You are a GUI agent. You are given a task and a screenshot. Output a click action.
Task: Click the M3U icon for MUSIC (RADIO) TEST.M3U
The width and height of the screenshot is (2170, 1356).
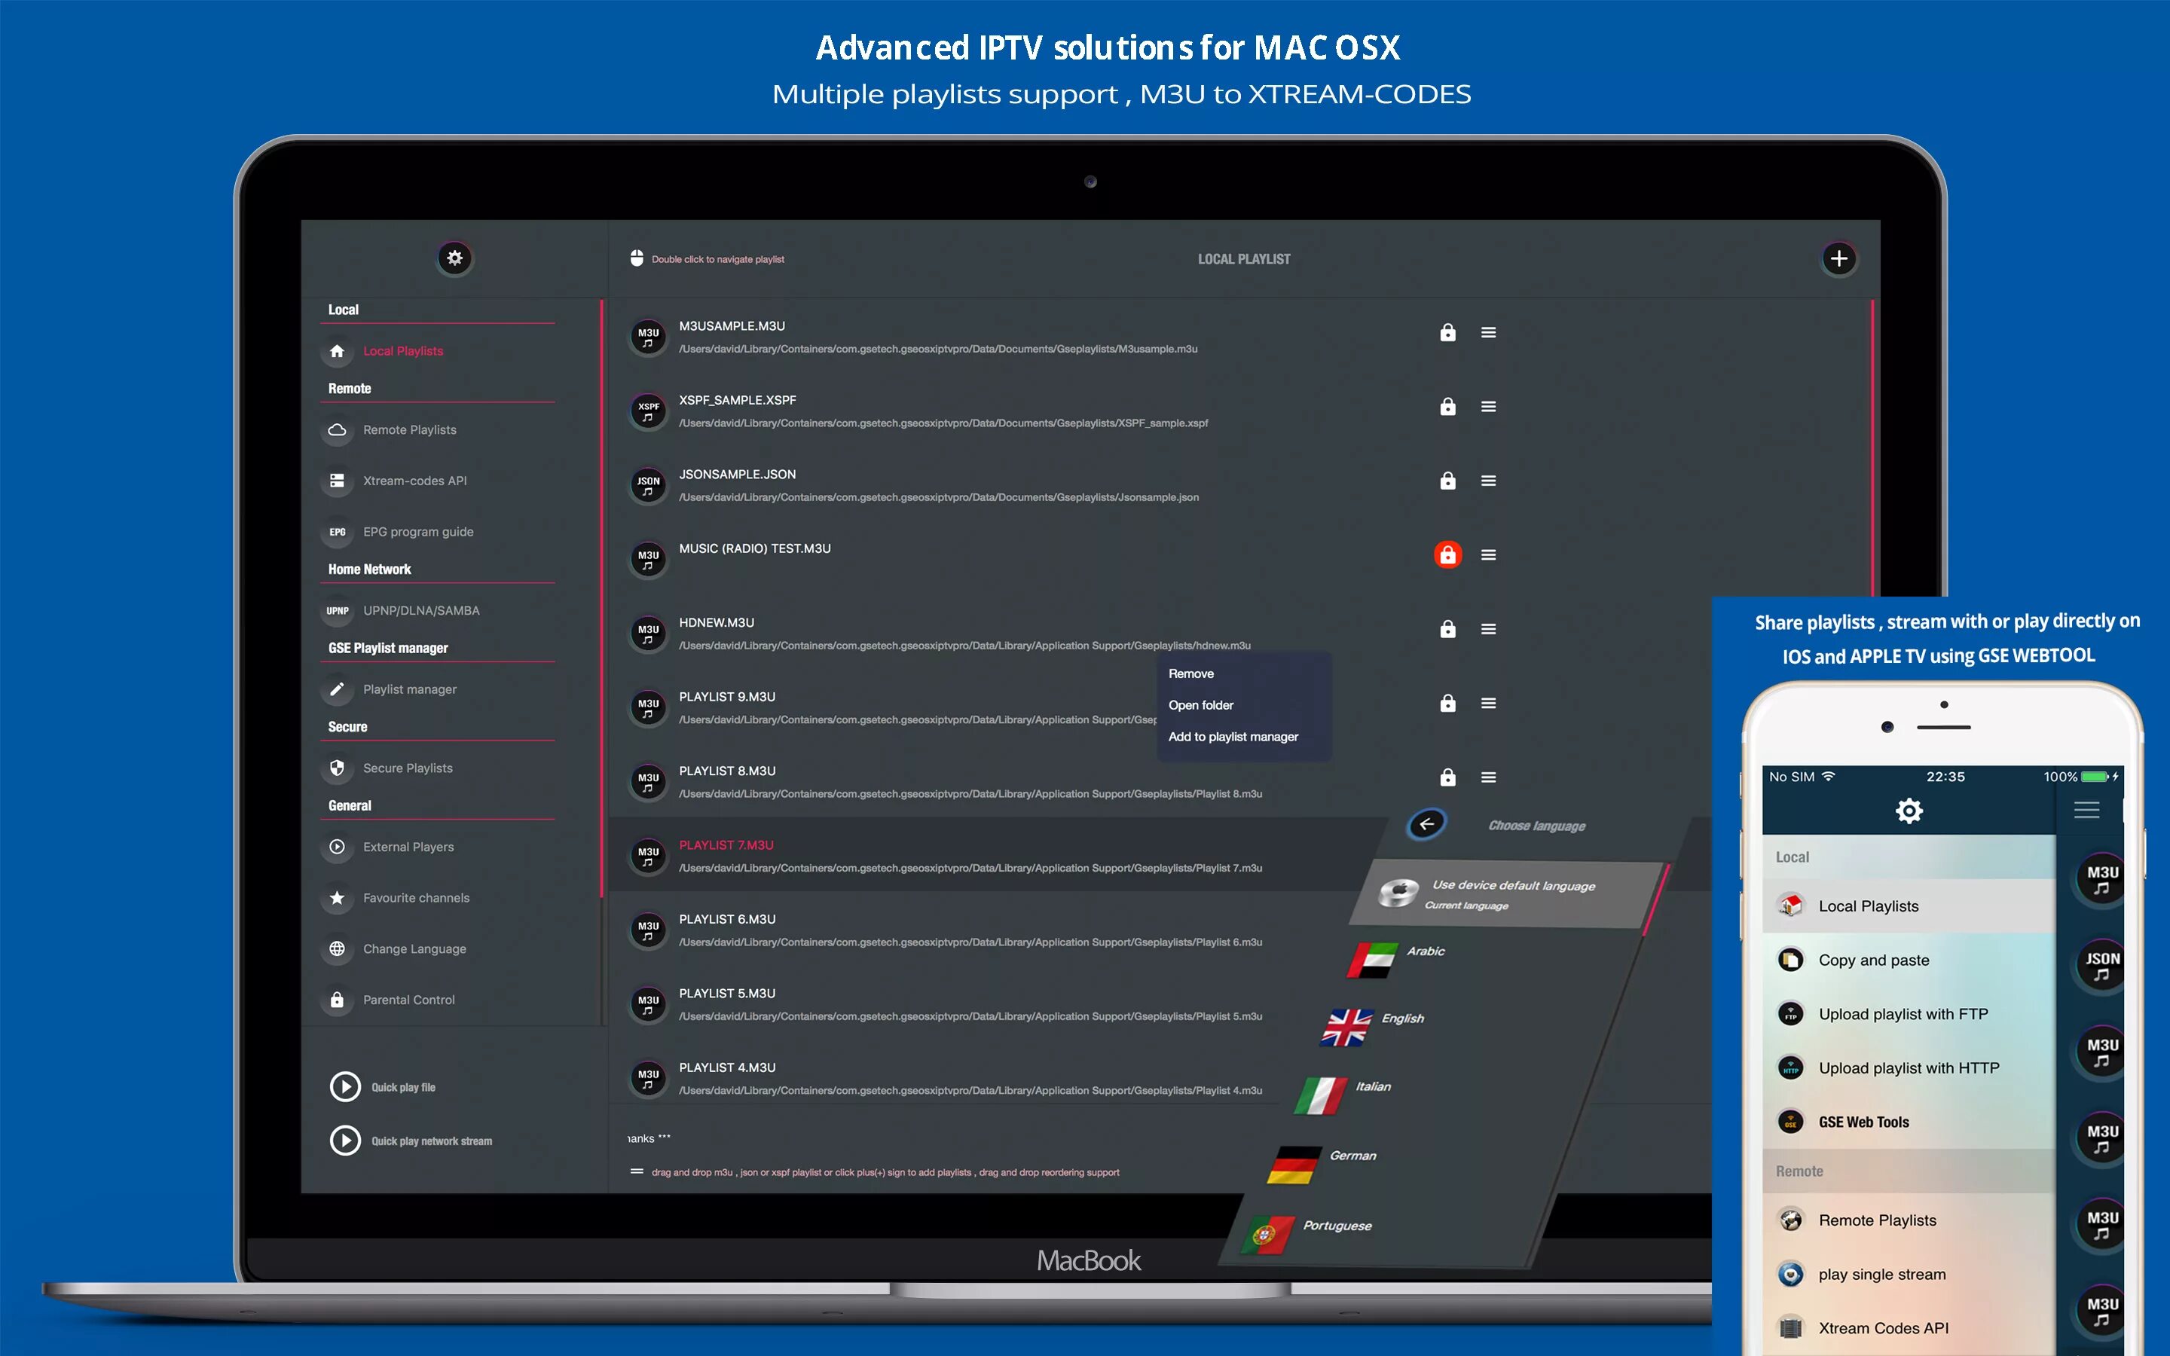646,554
